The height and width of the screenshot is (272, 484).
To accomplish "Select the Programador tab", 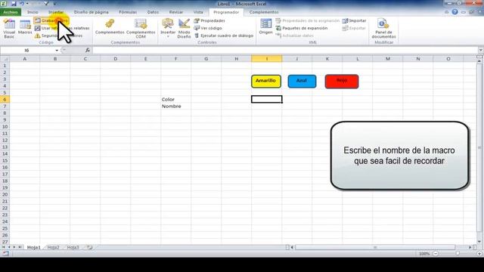I will (x=226, y=12).
